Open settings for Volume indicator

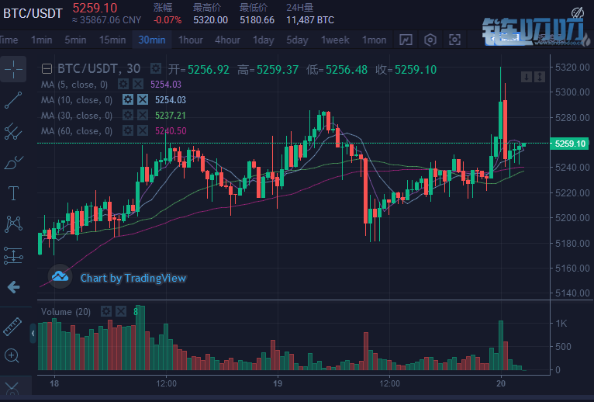[x=105, y=311]
